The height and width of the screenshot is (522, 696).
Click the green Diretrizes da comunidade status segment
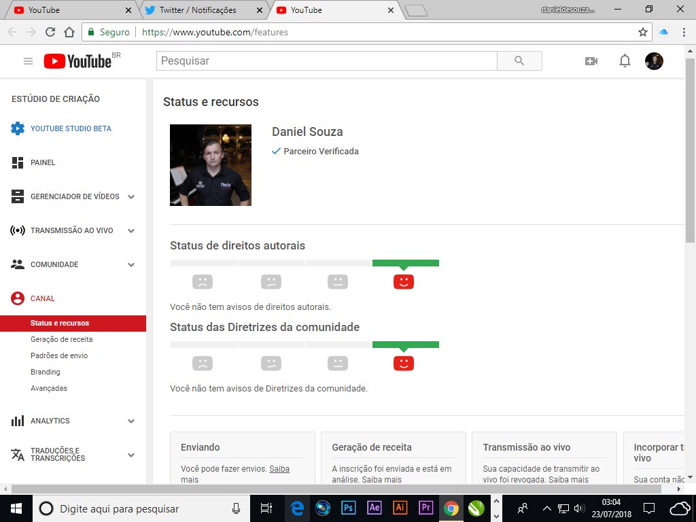(x=406, y=345)
